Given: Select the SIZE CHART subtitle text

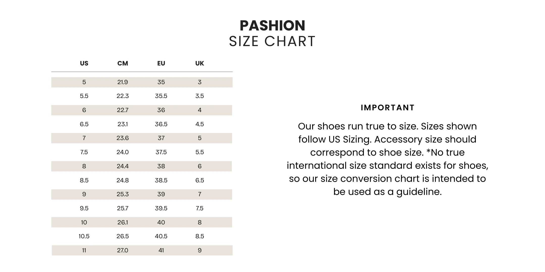Looking at the screenshot, I should [272, 41].
